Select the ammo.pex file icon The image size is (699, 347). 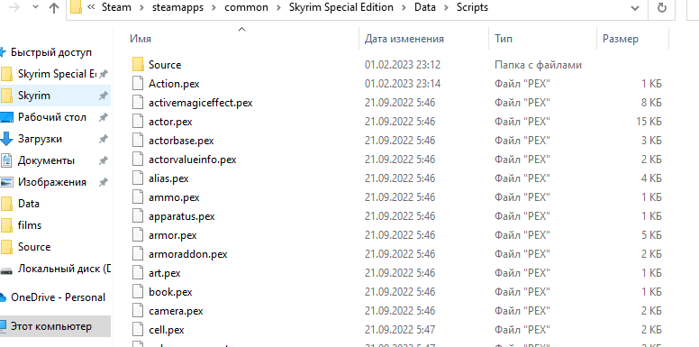pyautogui.click(x=138, y=197)
